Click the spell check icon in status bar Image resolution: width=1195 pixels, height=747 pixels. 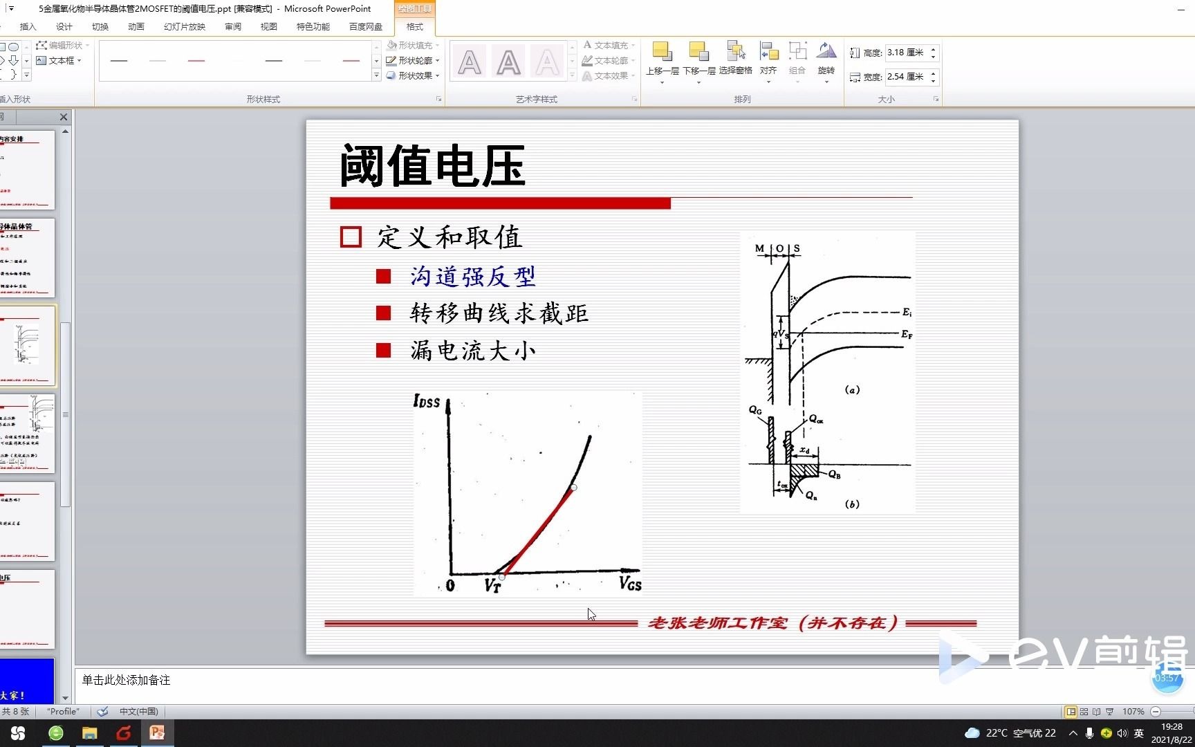click(x=102, y=711)
